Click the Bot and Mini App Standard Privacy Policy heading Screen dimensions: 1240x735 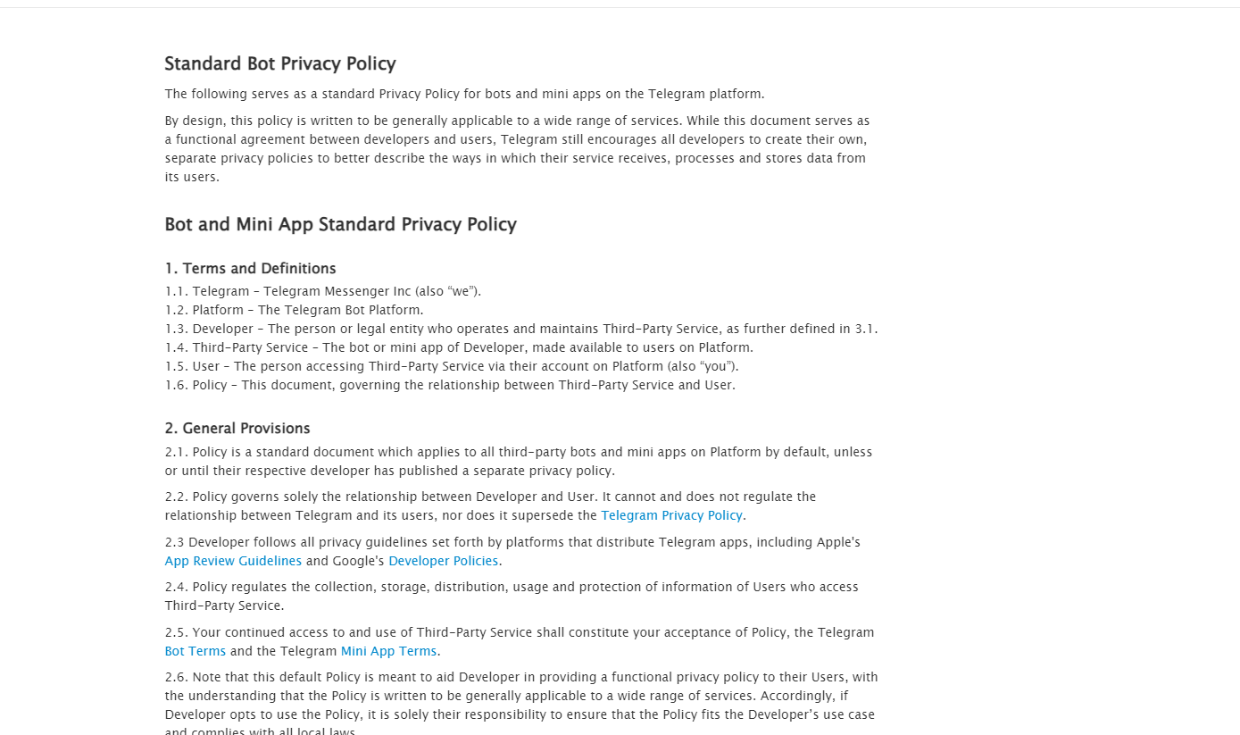click(x=340, y=224)
